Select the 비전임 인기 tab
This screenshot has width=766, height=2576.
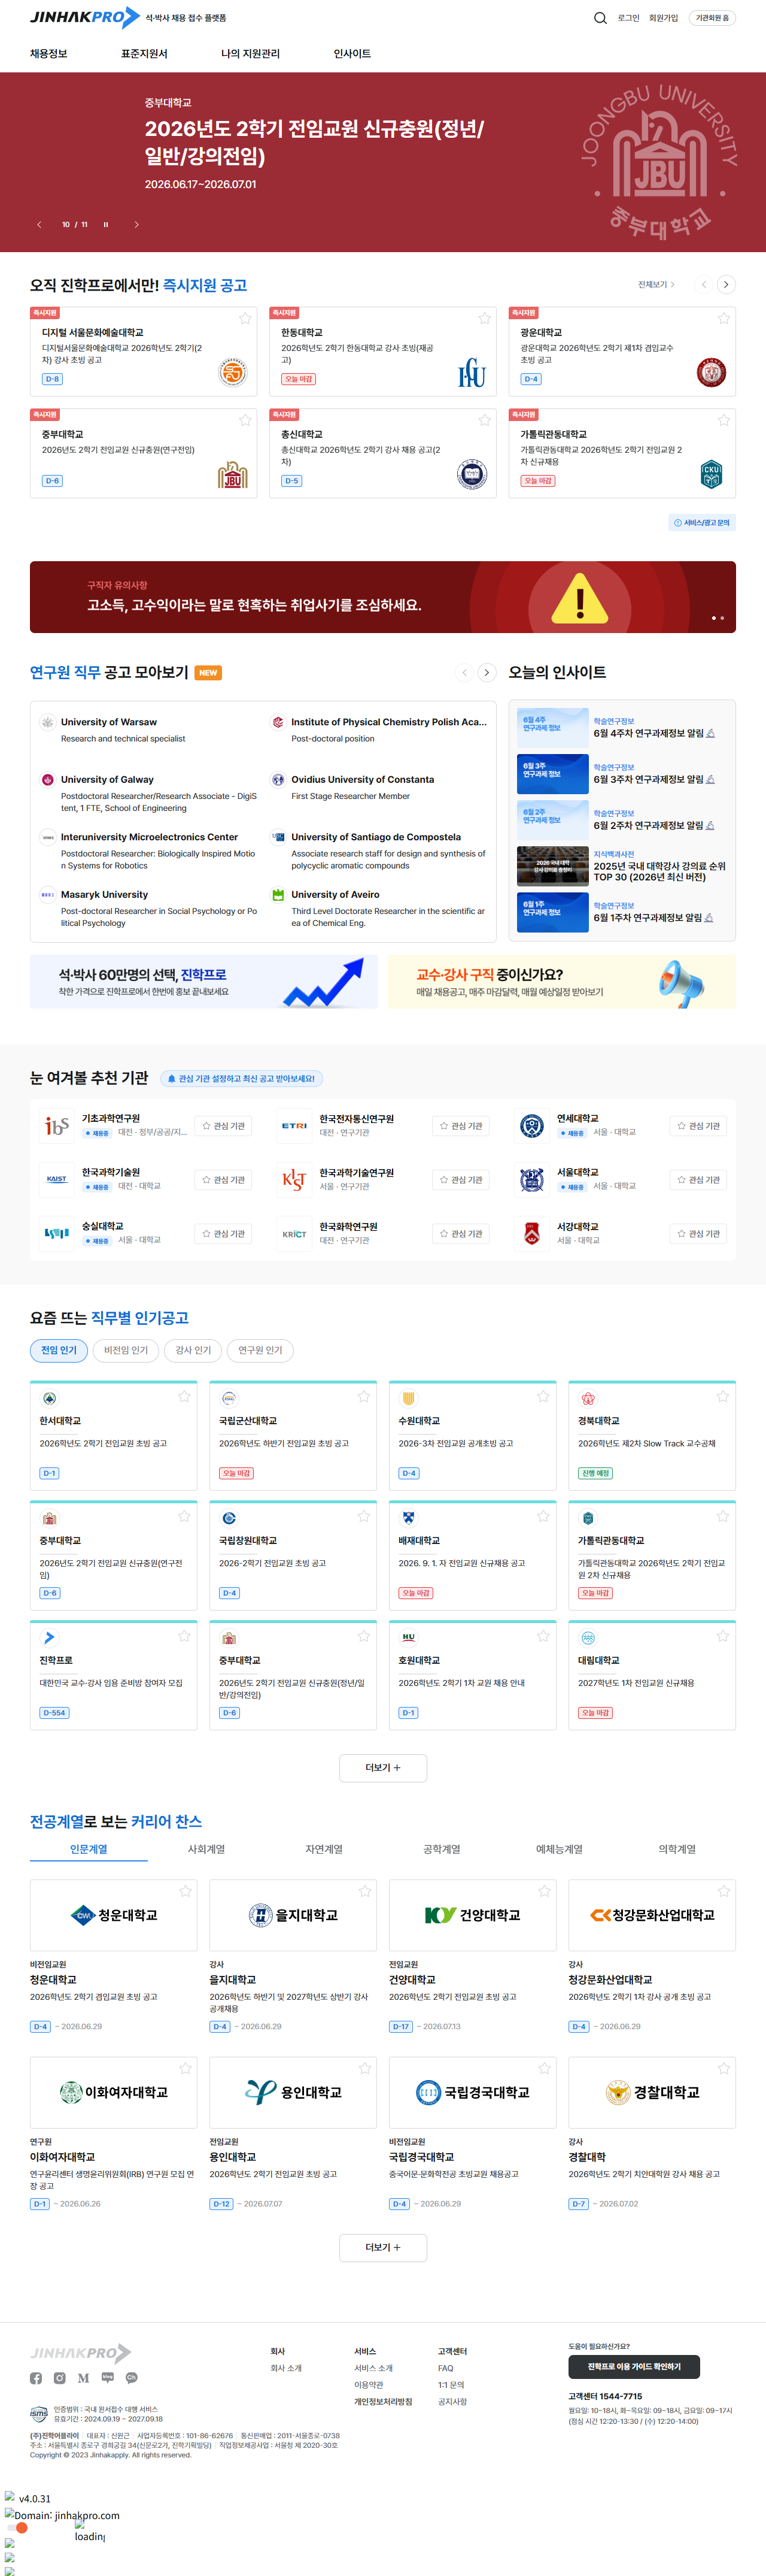click(126, 1351)
